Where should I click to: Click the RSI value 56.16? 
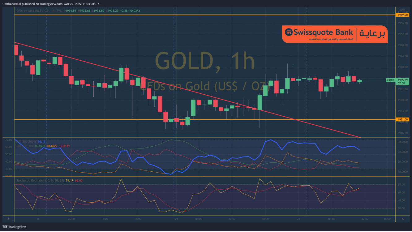click(x=41, y=141)
